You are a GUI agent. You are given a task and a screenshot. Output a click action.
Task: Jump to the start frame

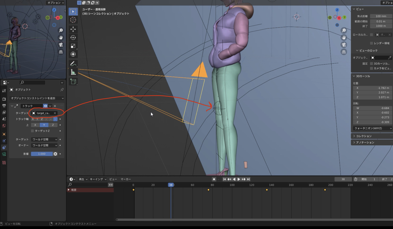224,179
